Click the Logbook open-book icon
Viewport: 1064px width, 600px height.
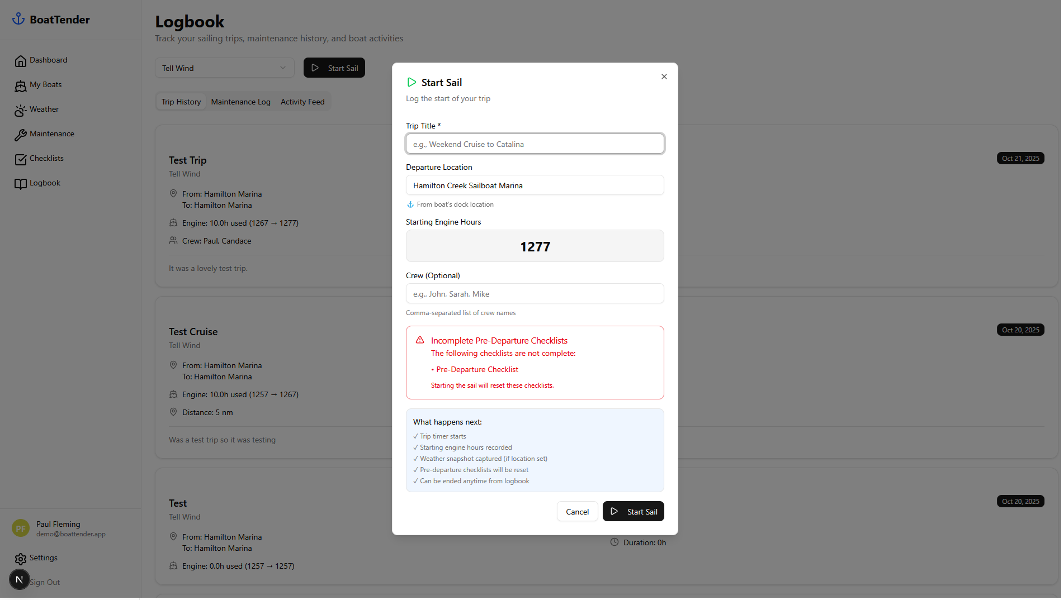21,184
